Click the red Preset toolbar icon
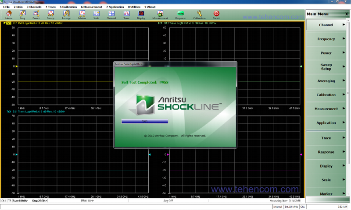Viewport: 351px width, 210px height. coord(216,15)
